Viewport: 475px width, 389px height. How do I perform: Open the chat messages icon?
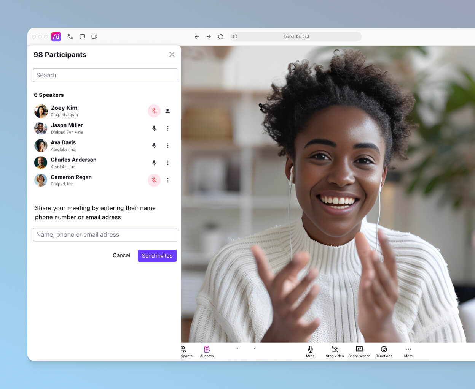point(82,36)
